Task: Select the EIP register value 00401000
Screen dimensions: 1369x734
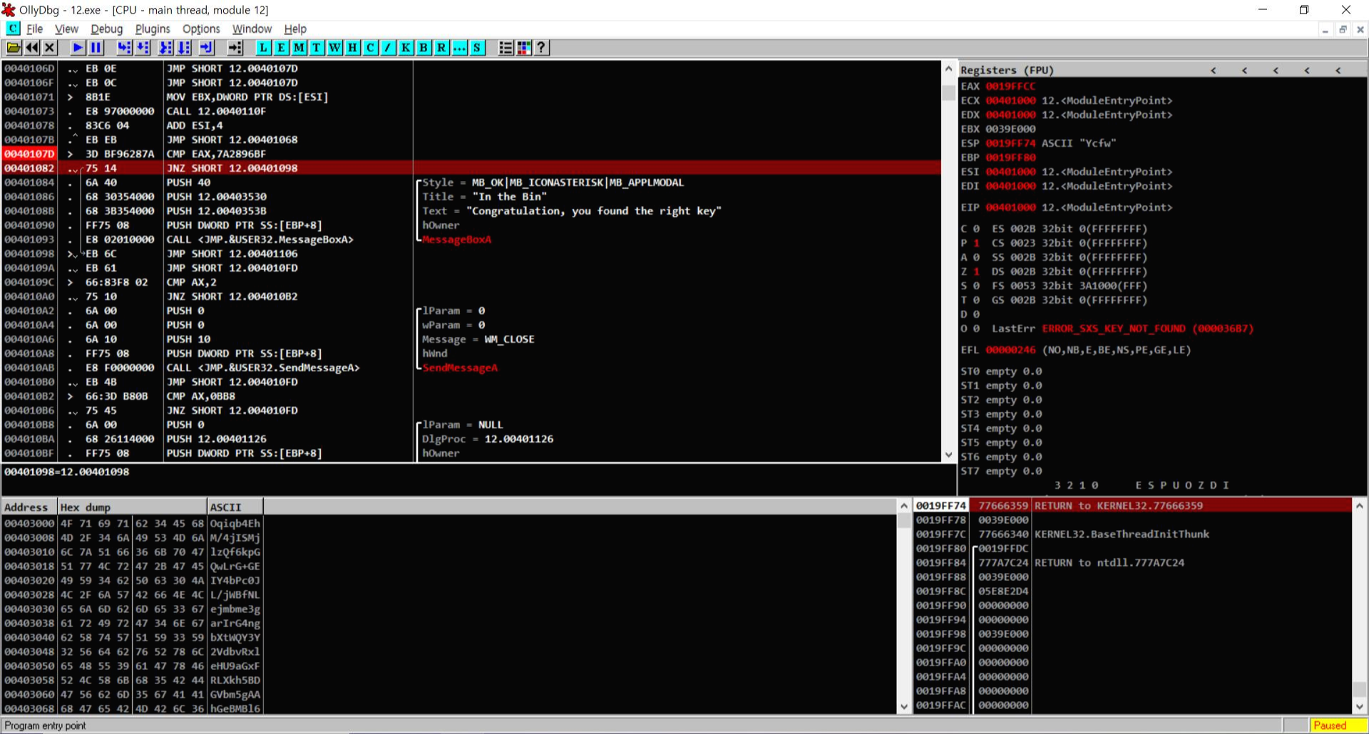Action: pyautogui.click(x=1010, y=207)
